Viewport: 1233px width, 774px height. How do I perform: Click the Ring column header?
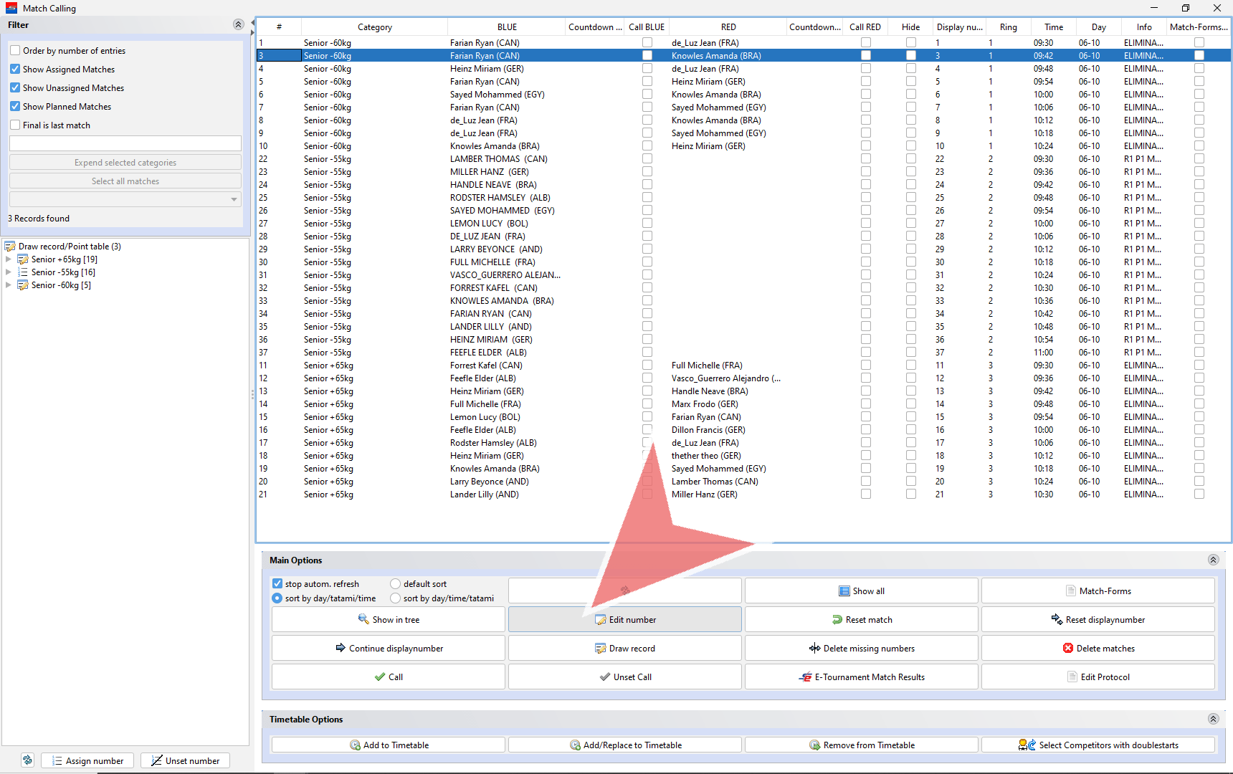coord(1008,27)
